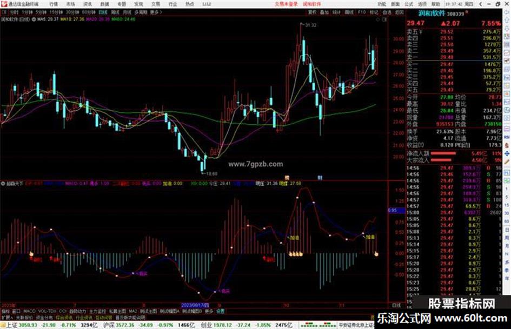
Task: Open the 数据 menu
Action: point(104,4)
